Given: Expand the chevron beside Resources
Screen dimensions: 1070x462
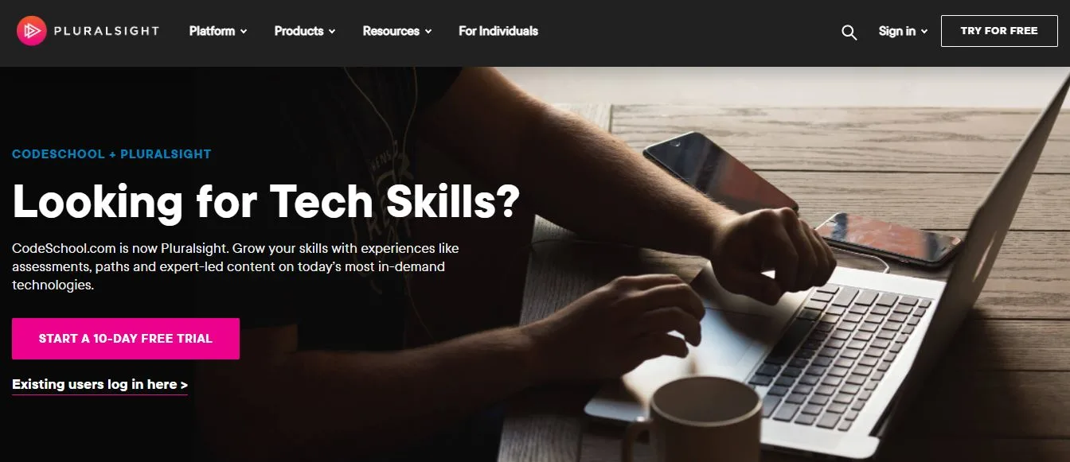Looking at the screenshot, I should (x=428, y=32).
